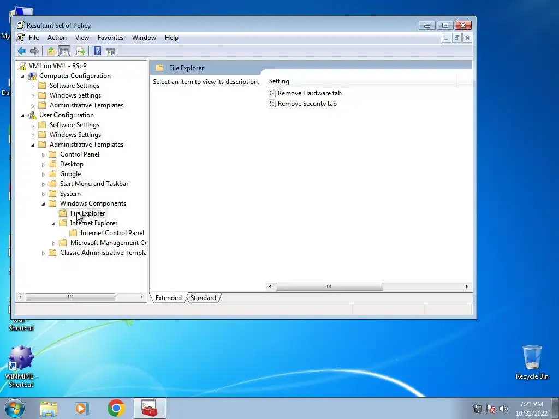Expand Software Settings under Computer Configuration
The image size is (559, 419).
pyautogui.click(x=33, y=86)
